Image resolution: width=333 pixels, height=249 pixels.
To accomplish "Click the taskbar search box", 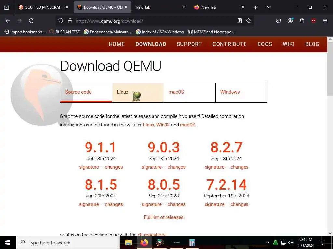I will point(68,243).
